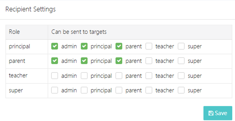Check principal target for super role
Image resolution: width=235 pixels, height=121 pixels.
pos(84,90)
